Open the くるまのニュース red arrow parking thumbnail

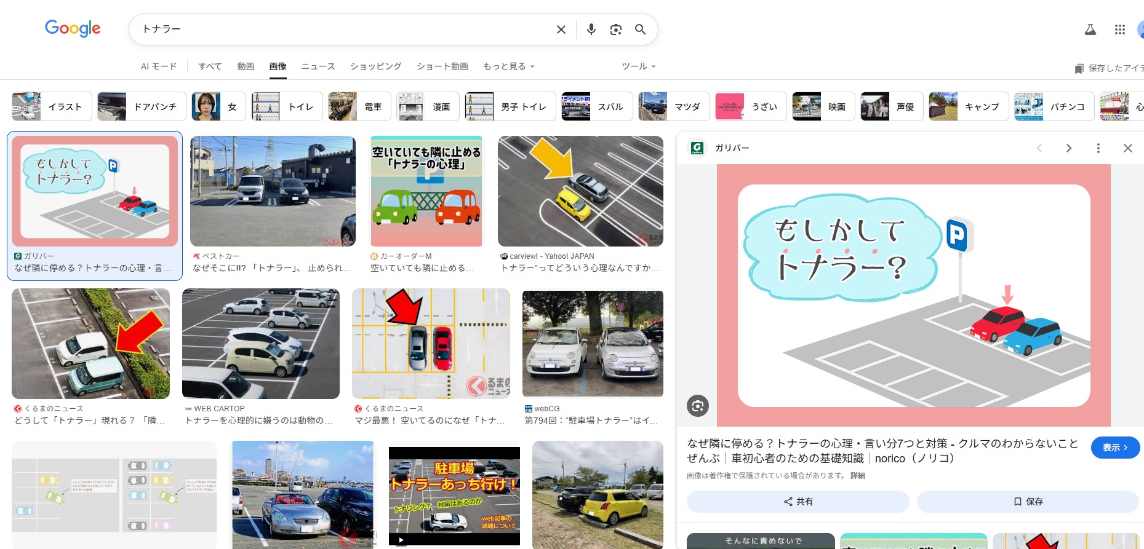(90, 344)
